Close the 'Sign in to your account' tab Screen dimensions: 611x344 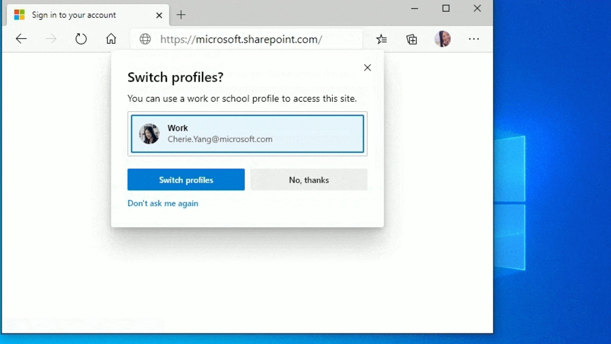159,15
